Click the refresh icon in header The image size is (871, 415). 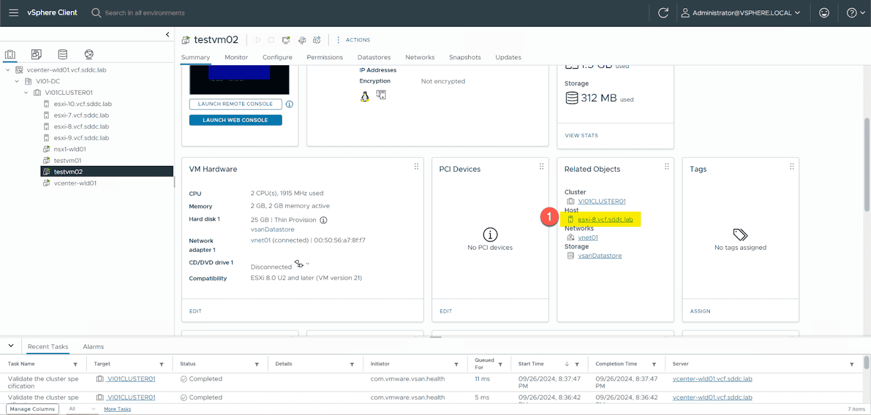pyautogui.click(x=663, y=13)
